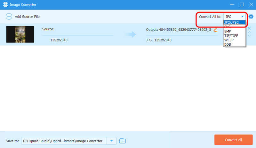Click the Add Source File label
This screenshot has width=256, height=148.
pos(27,16)
